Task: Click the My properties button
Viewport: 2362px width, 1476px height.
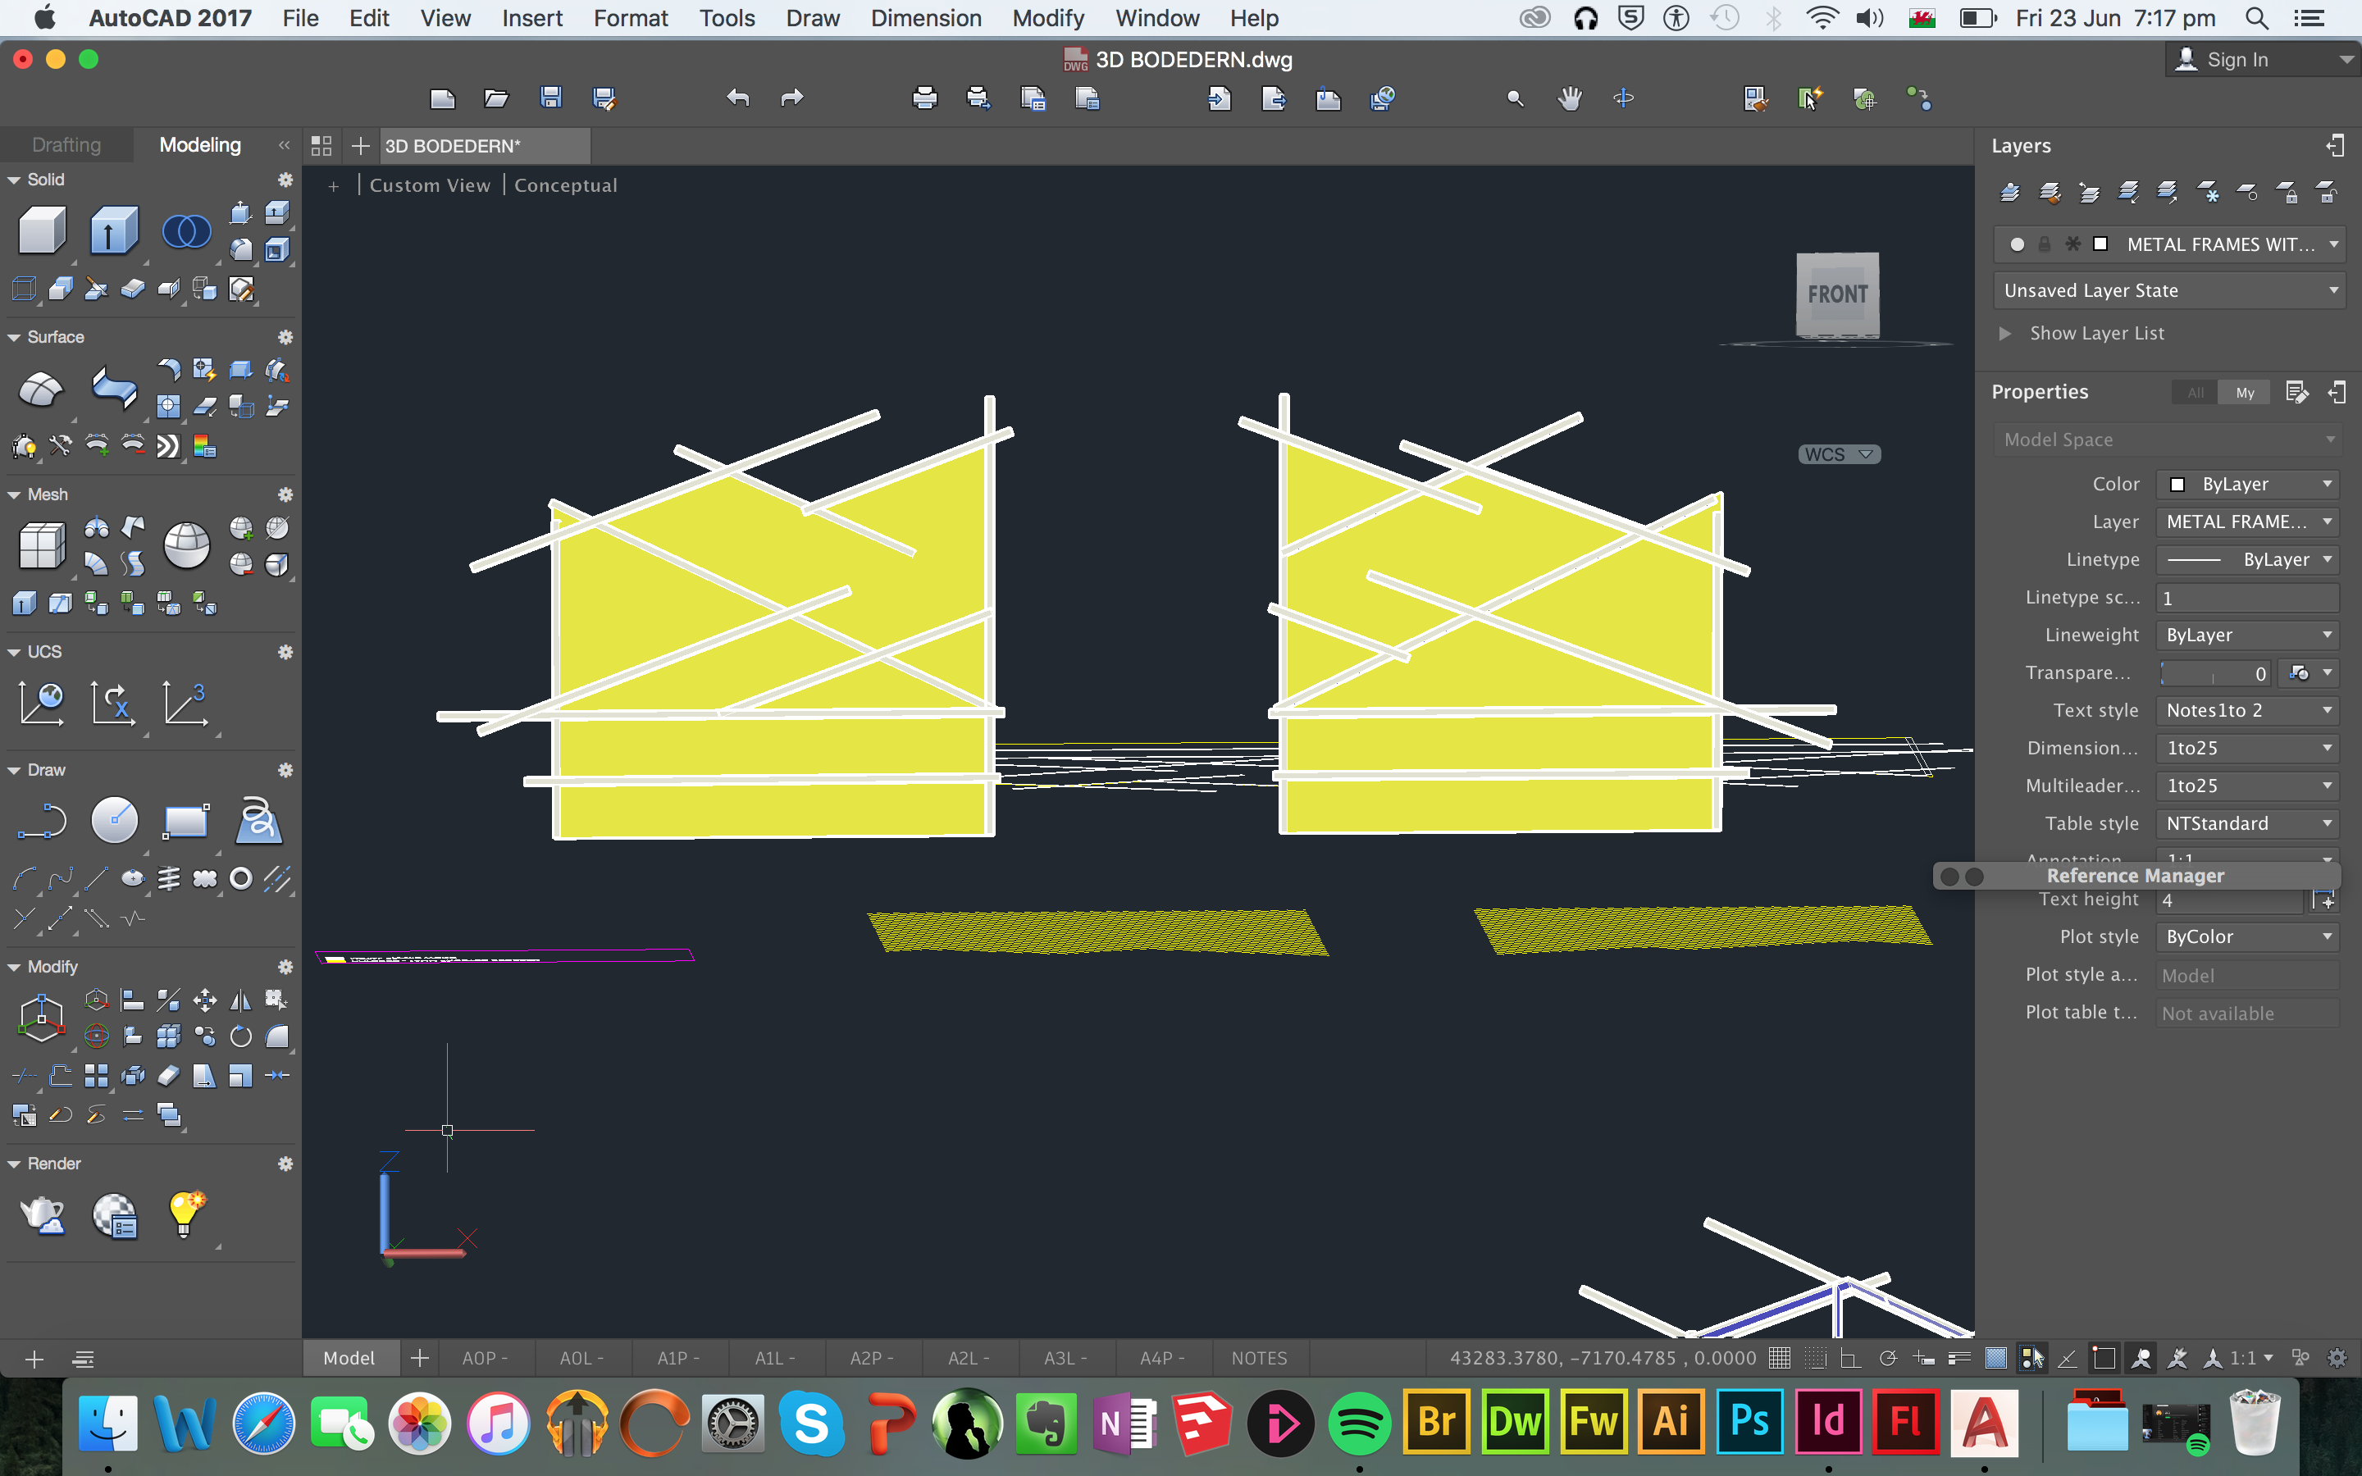Action: pos(2245,393)
